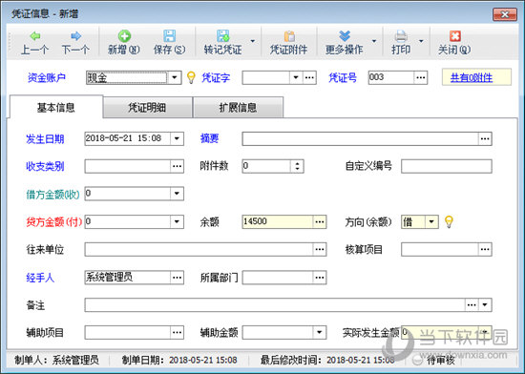This screenshot has height=374, width=525.
Task: Click the 摘要 label link
Action: click(210, 138)
